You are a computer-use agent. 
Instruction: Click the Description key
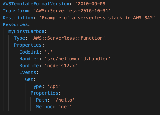click(x=18, y=18)
